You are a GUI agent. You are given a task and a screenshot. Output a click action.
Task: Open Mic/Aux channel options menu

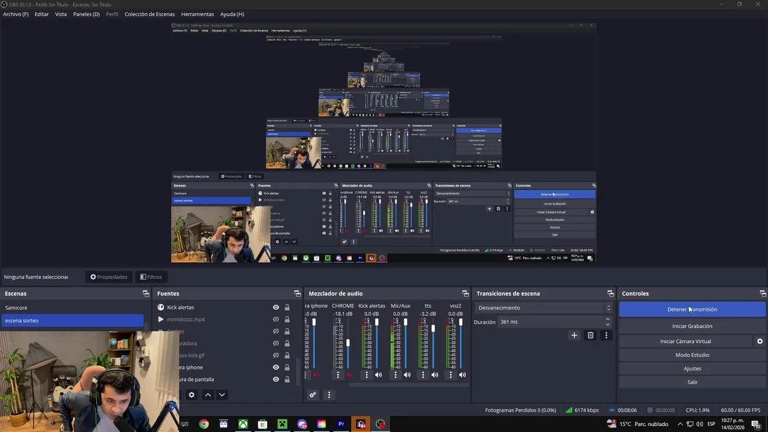(x=395, y=375)
